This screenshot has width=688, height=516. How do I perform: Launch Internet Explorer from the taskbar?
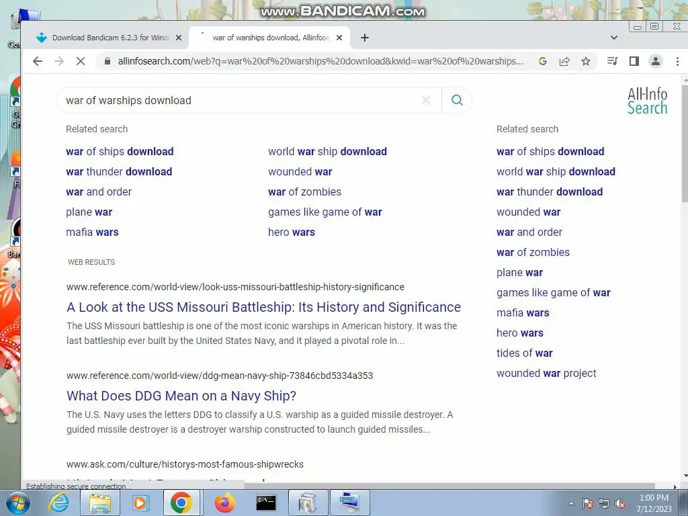pos(58,503)
